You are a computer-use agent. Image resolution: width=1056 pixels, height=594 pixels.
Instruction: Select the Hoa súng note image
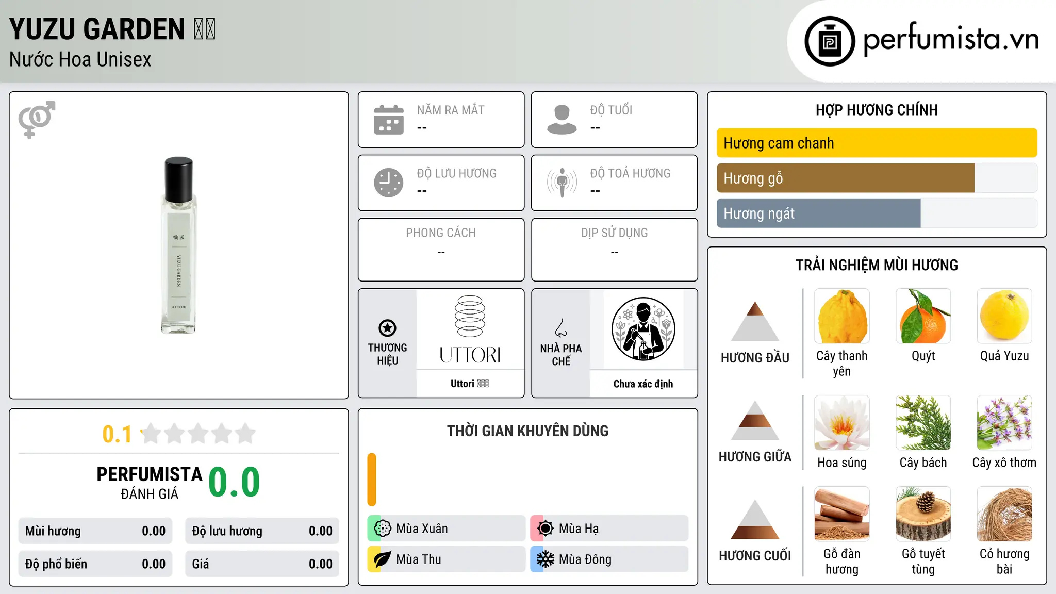(842, 423)
